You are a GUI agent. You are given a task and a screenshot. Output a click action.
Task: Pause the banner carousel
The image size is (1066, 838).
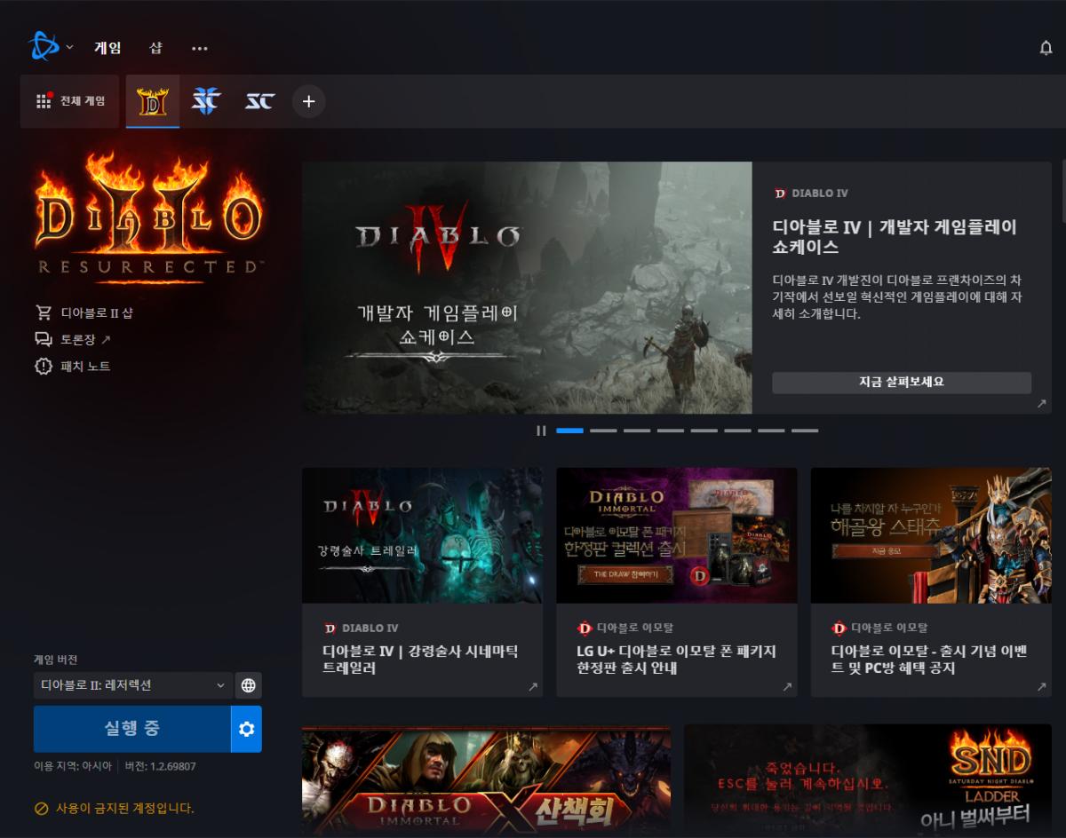tap(541, 431)
